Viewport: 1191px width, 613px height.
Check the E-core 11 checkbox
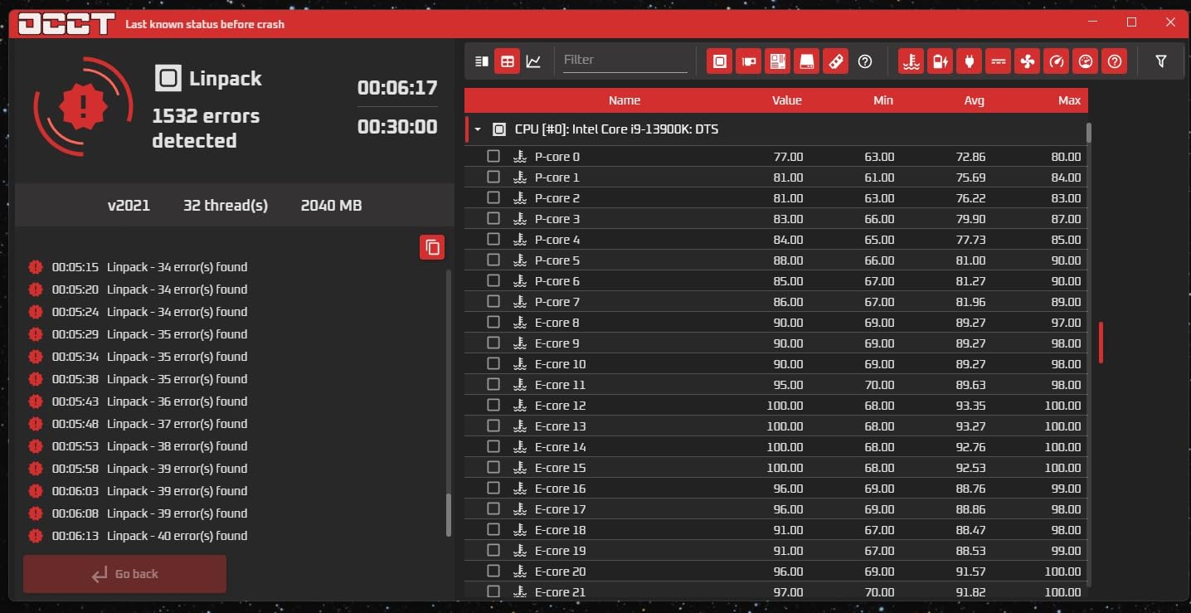493,385
